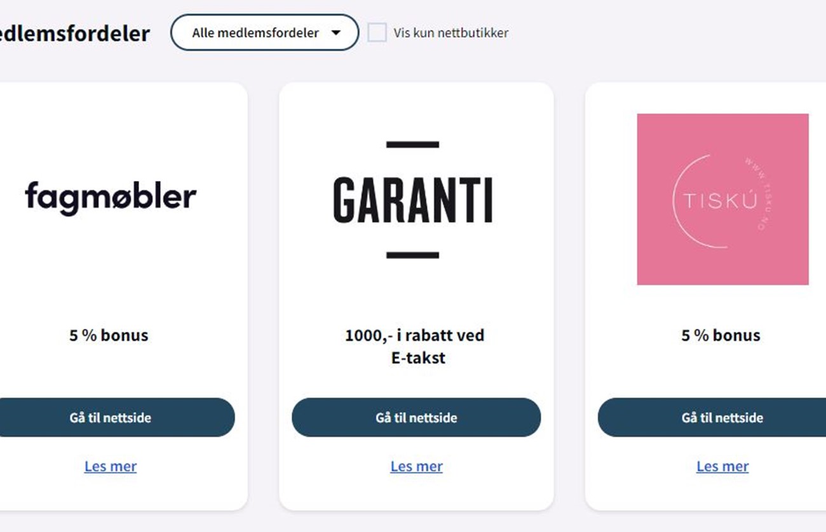Click '5 % bonus' text under fagmøbler
The image size is (826, 532).
[x=109, y=335]
